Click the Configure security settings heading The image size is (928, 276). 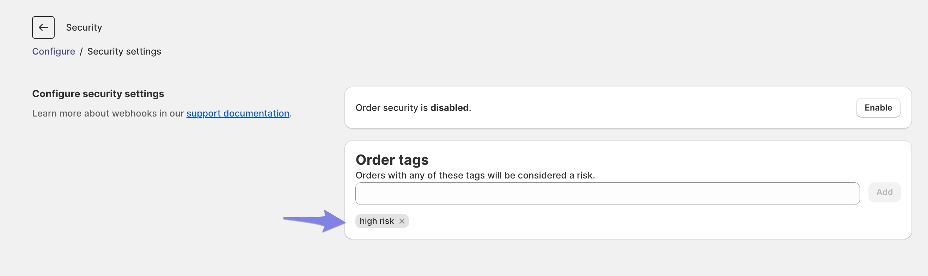click(x=98, y=94)
